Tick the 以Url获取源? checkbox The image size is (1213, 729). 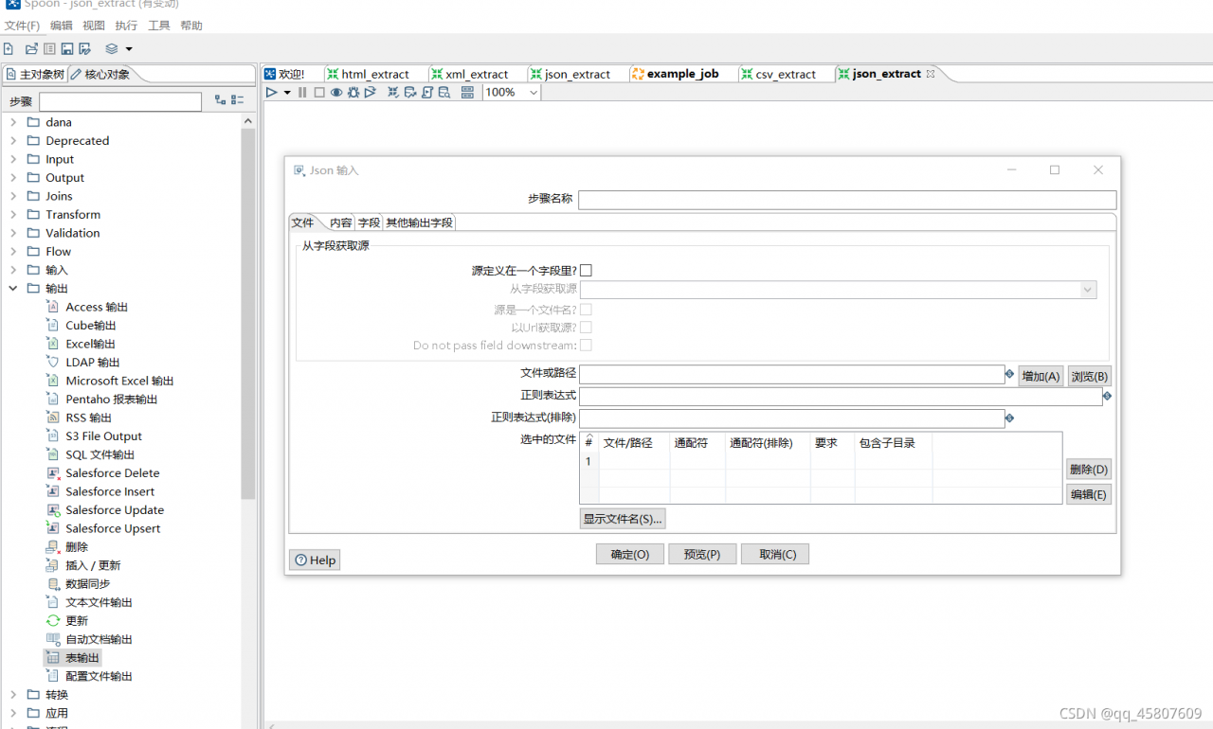pyautogui.click(x=586, y=327)
